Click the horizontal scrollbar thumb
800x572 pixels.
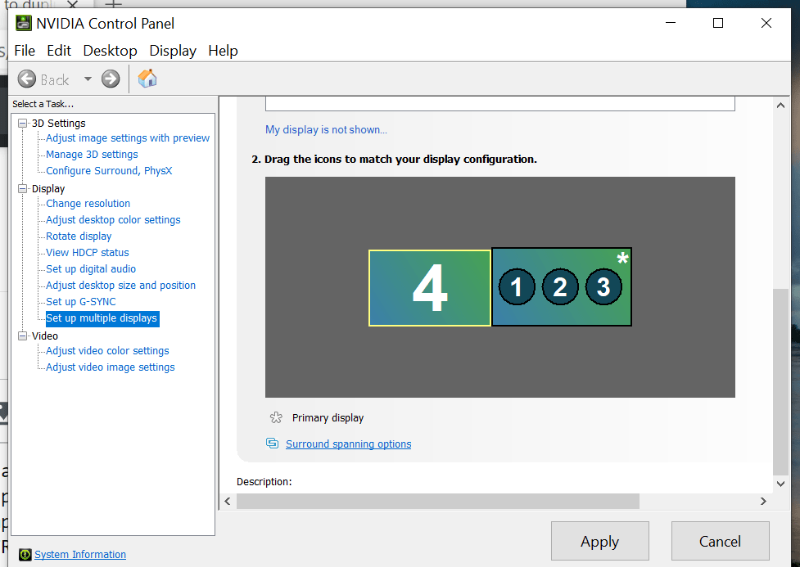(438, 501)
